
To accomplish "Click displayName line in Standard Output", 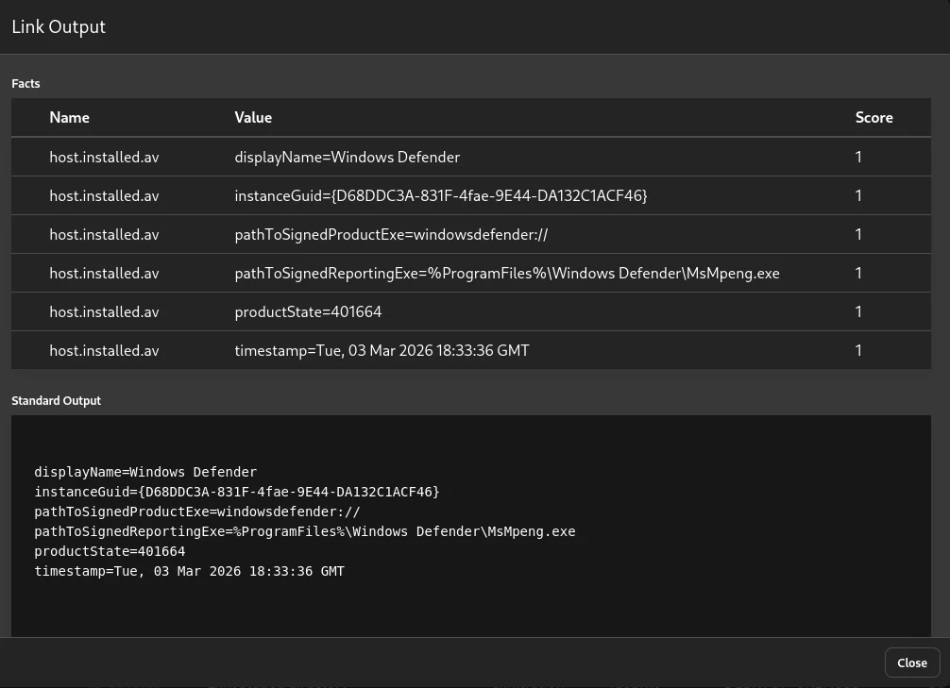I will coord(145,472).
